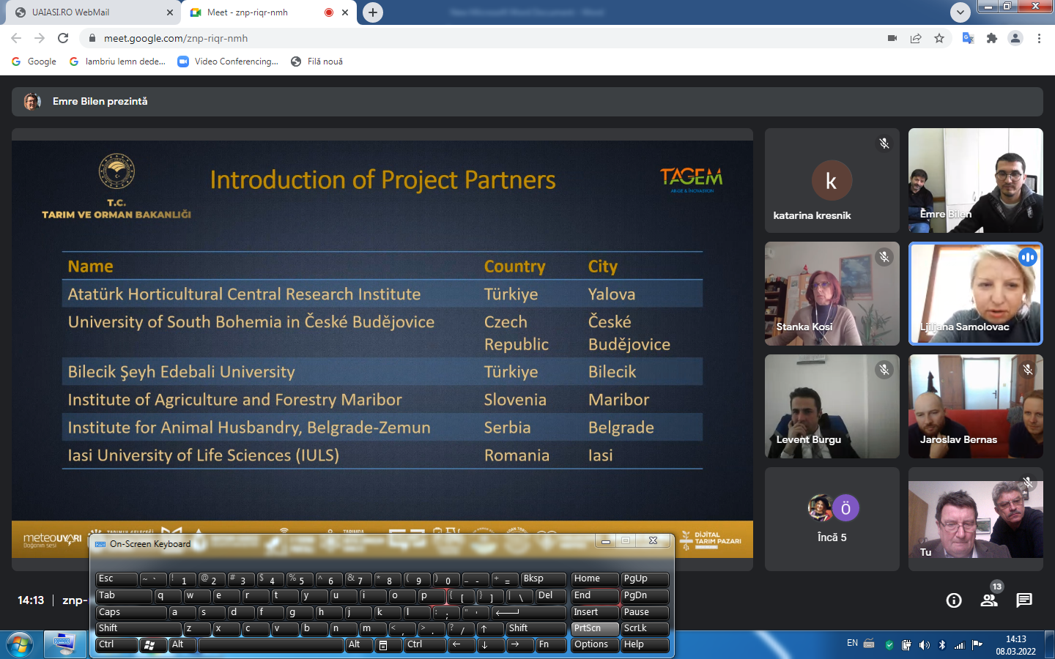Image resolution: width=1055 pixels, height=659 pixels.
Task: Open the meeting details info icon
Action: [x=953, y=600]
